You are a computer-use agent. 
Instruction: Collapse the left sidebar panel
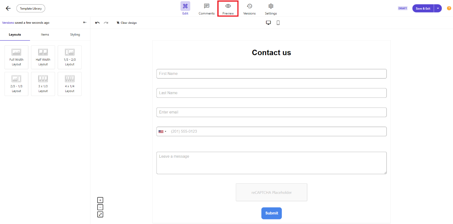[x=85, y=22]
